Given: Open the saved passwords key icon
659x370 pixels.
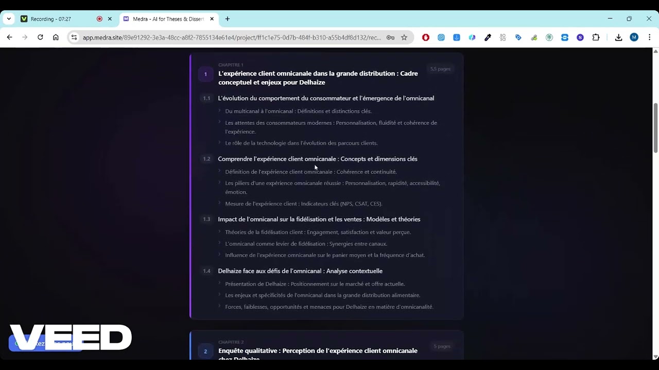Looking at the screenshot, I should (x=390, y=38).
